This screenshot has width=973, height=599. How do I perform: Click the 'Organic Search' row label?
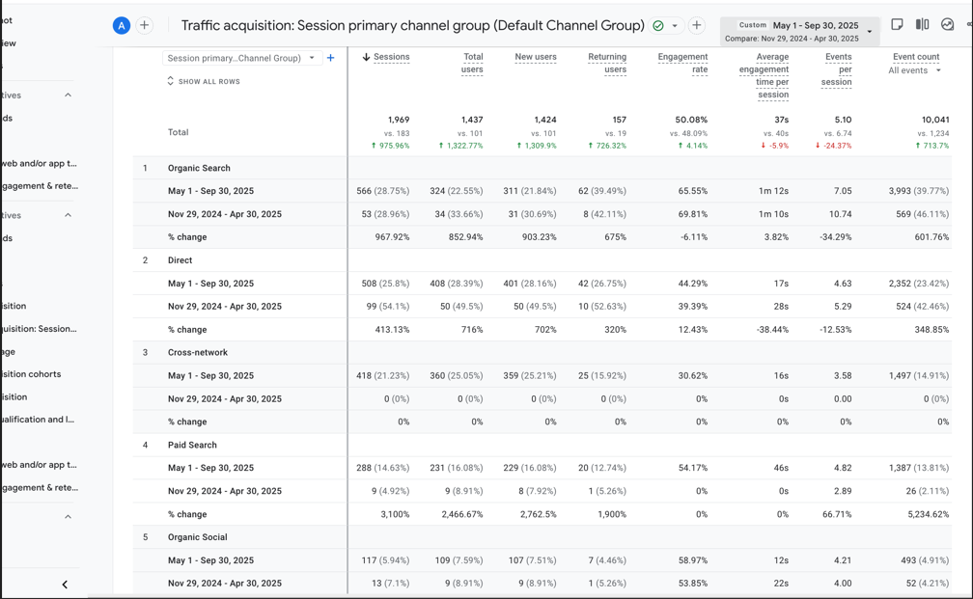(x=199, y=168)
